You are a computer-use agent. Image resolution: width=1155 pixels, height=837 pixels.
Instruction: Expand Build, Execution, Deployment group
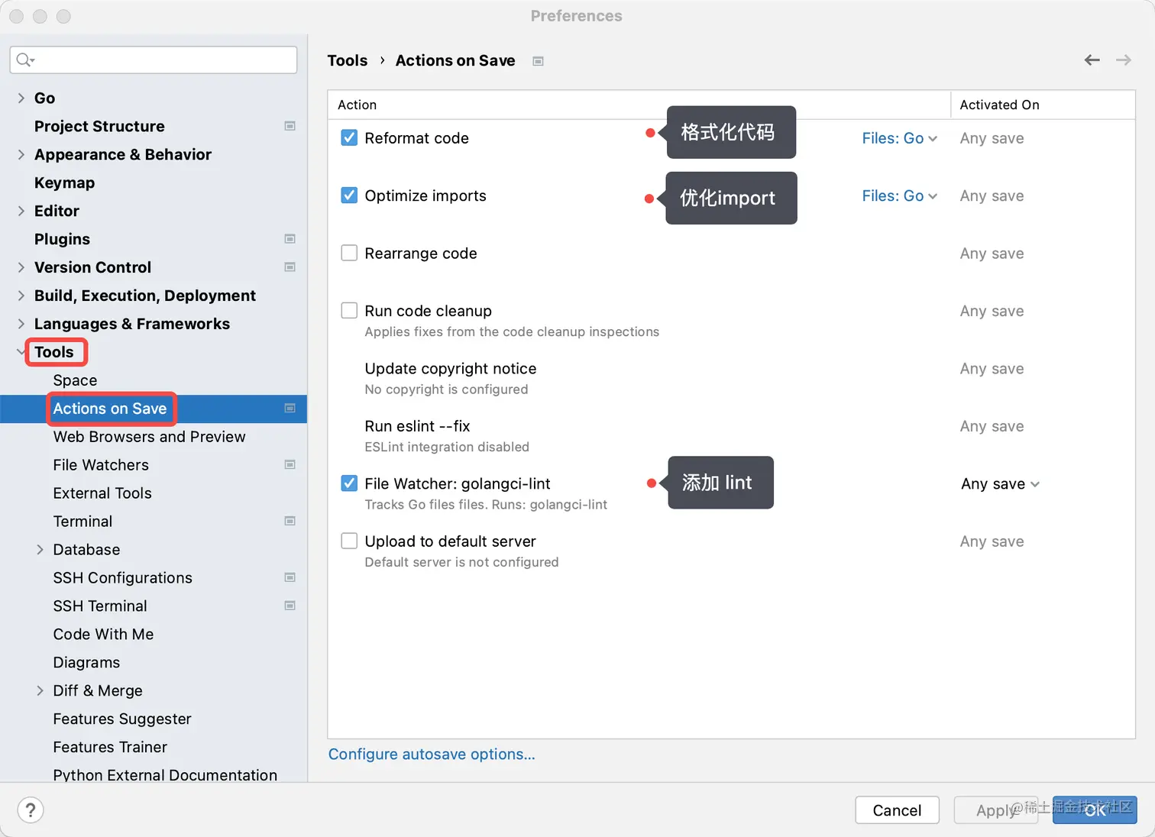pos(21,296)
